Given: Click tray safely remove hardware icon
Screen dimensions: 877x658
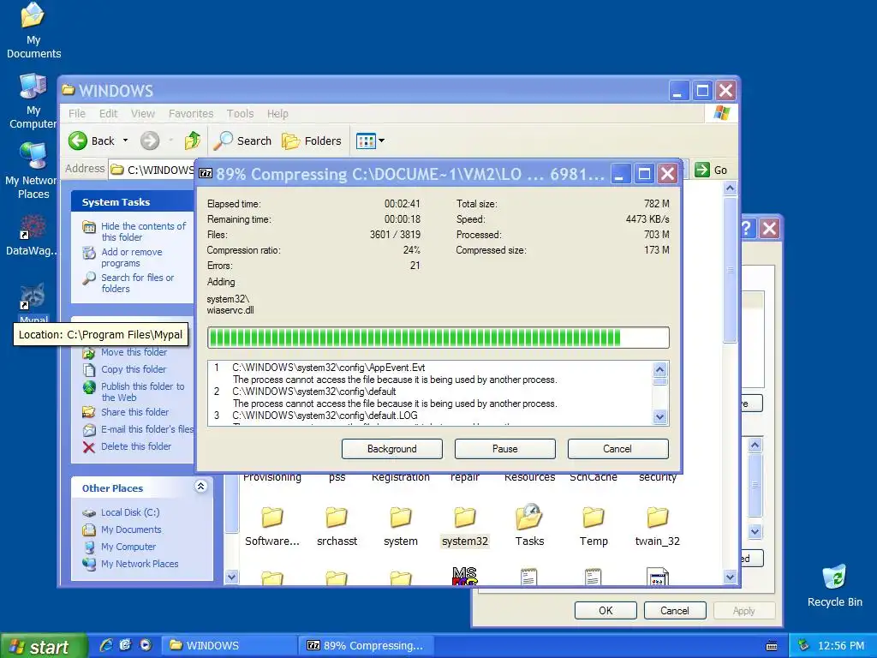Looking at the screenshot, I should tap(803, 645).
